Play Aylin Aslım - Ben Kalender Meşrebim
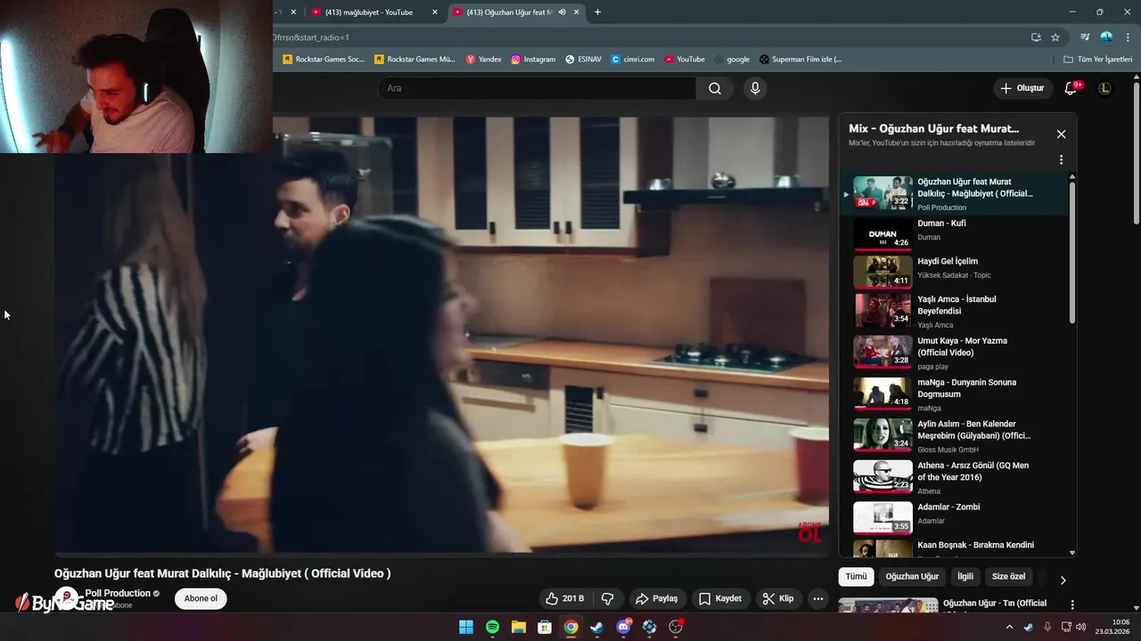The height and width of the screenshot is (641, 1141). [954, 435]
